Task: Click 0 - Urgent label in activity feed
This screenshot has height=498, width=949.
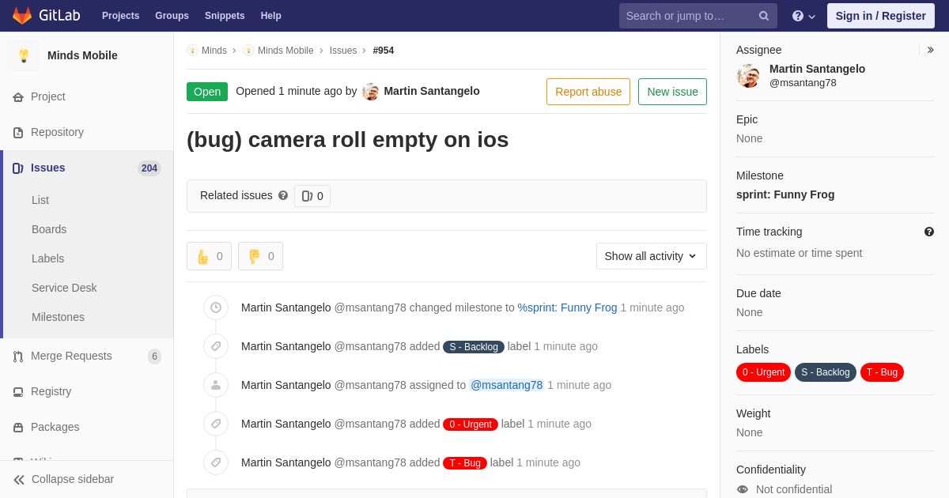Action: point(471,424)
